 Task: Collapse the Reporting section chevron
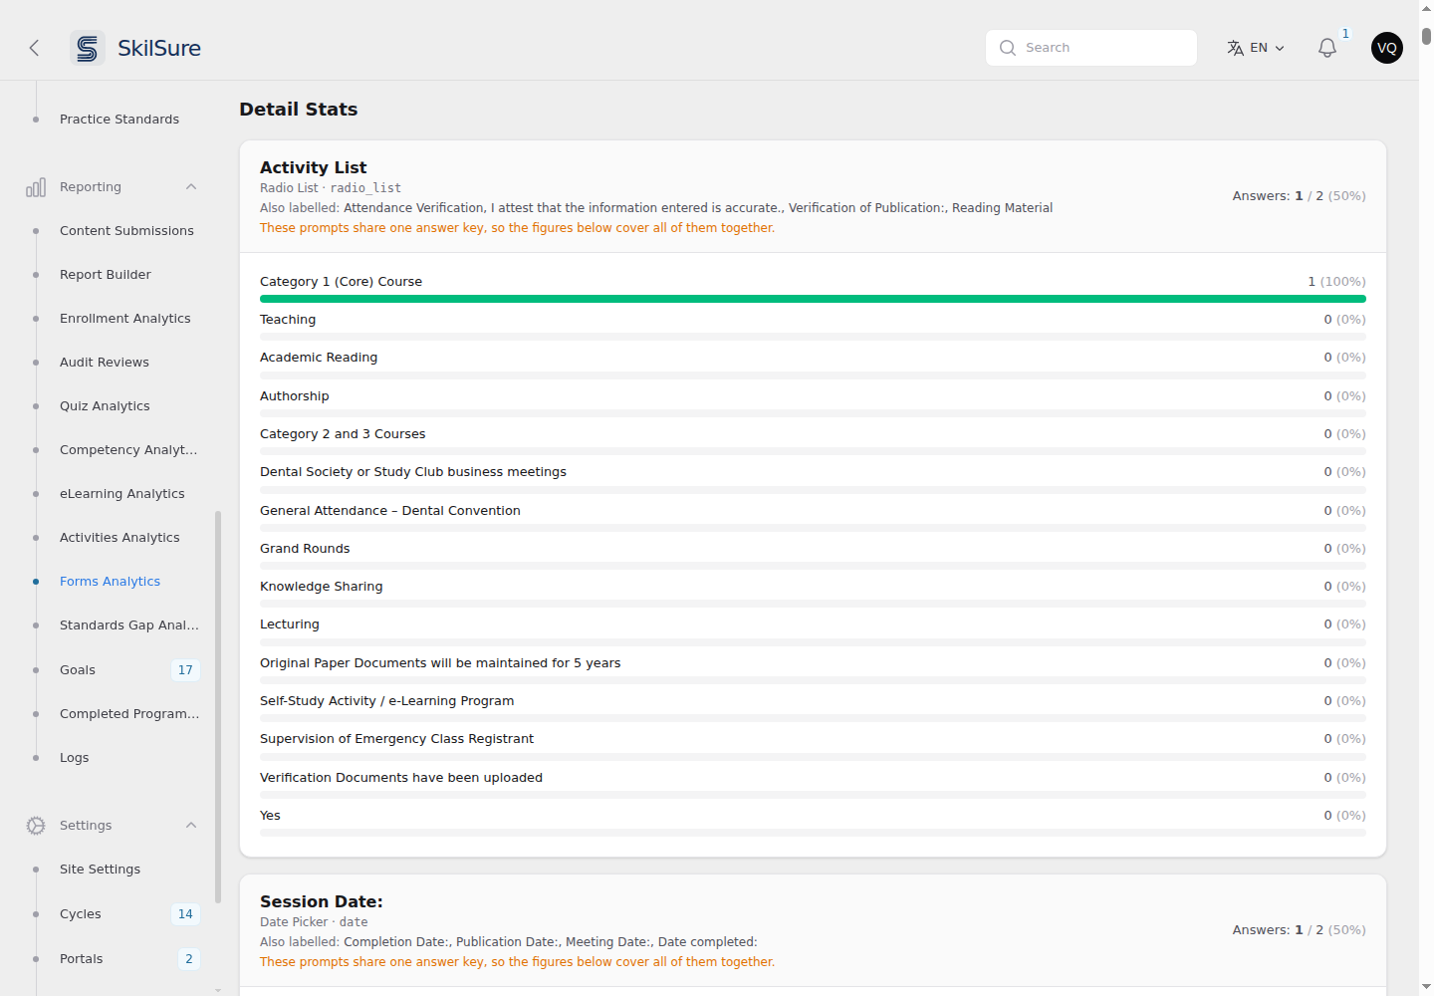tap(191, 187)
